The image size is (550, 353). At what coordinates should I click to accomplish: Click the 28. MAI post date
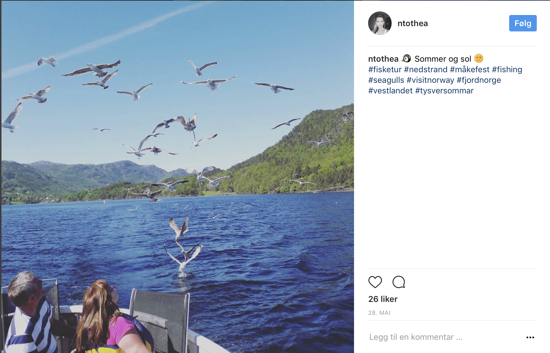click(379, 313)
